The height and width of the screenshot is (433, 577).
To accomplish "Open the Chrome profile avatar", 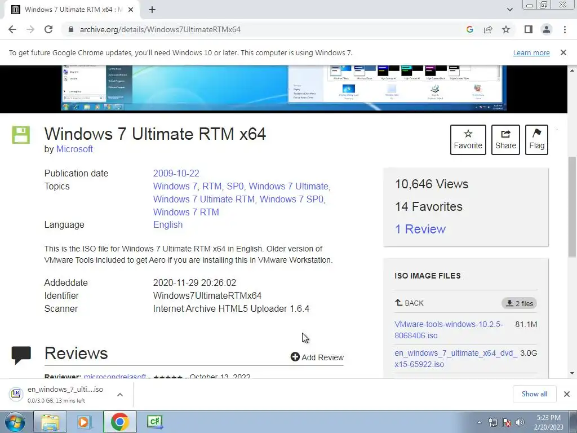I will point(547,29).
